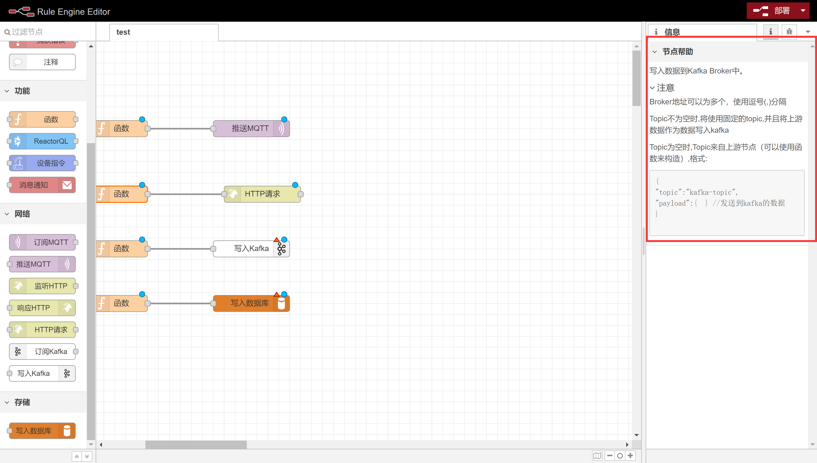
Task: Select the 监听HTTP palette node
Action: (42, 286)
